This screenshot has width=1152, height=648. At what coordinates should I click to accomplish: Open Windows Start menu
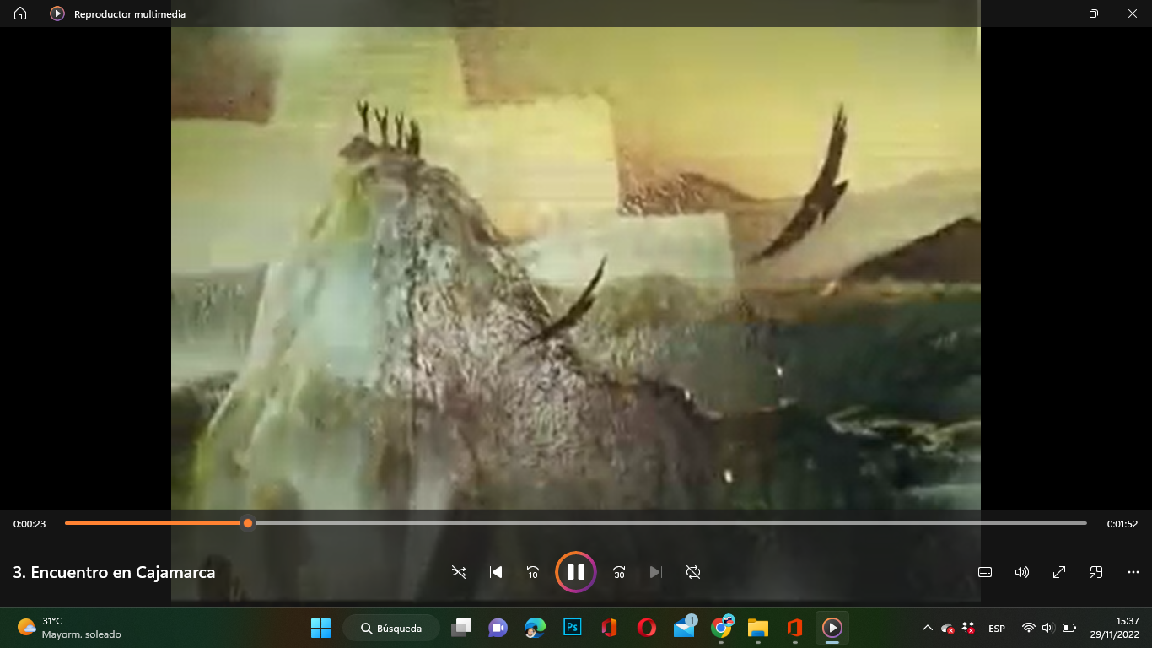320,628
